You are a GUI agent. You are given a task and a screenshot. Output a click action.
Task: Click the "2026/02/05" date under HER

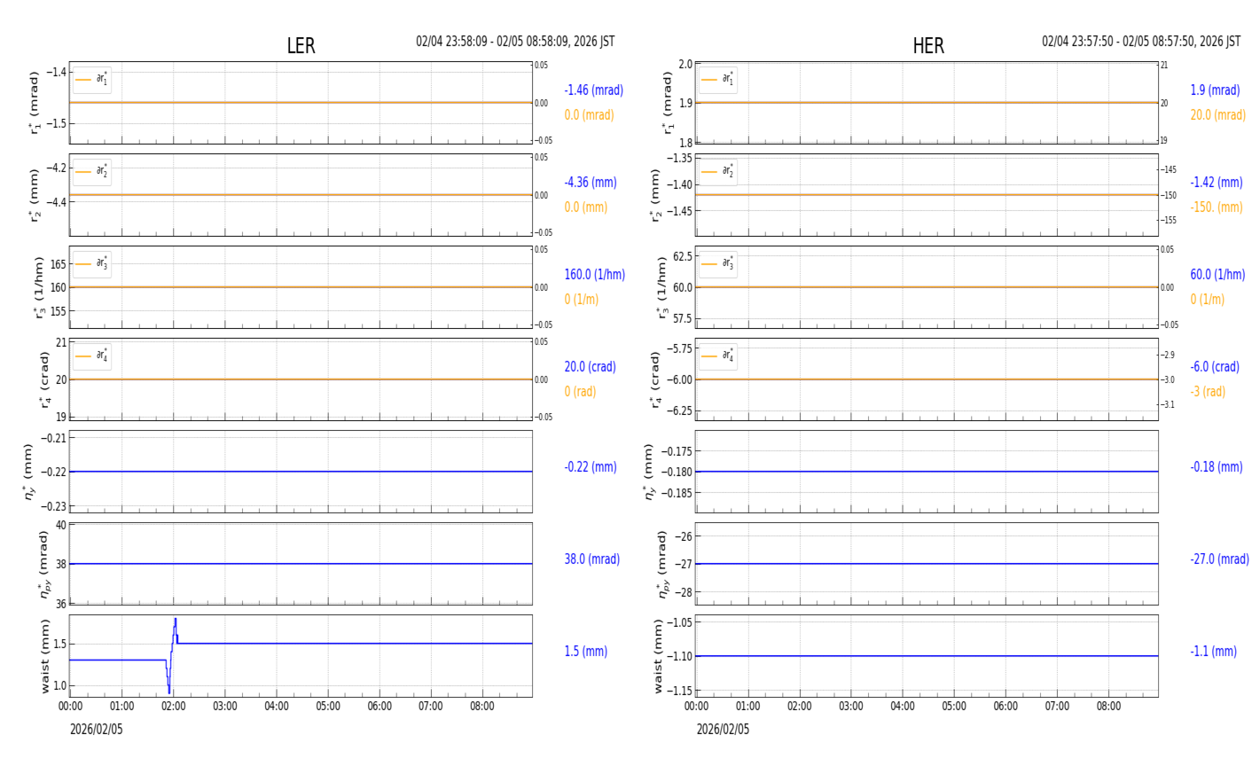pos(723,730)
